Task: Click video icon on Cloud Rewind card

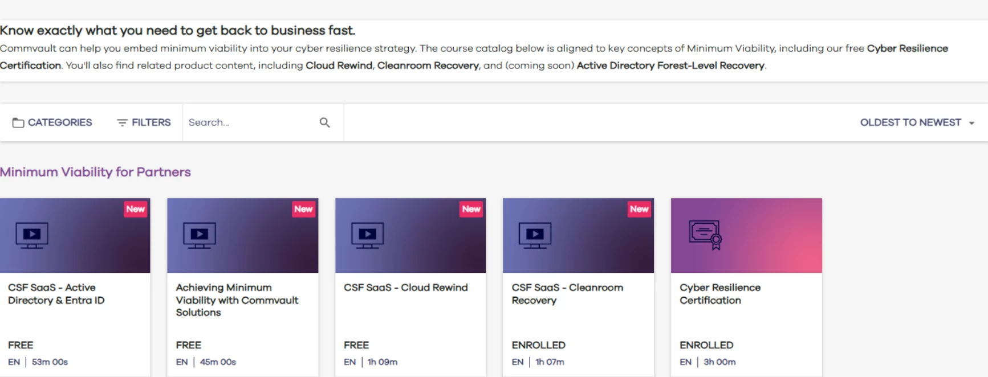Action: [368, 235]
